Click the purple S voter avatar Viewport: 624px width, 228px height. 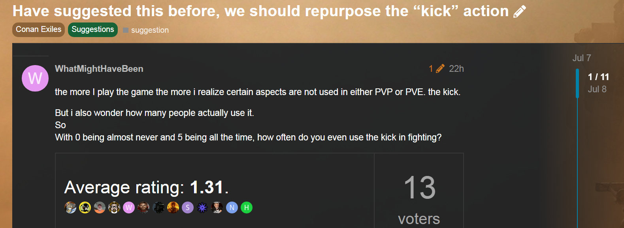click(188, 207)
